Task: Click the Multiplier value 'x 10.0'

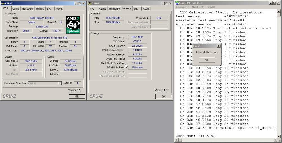Action: pos(31,65)
